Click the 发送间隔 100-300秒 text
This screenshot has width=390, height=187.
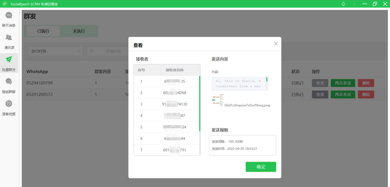click(x=228, y=142)
